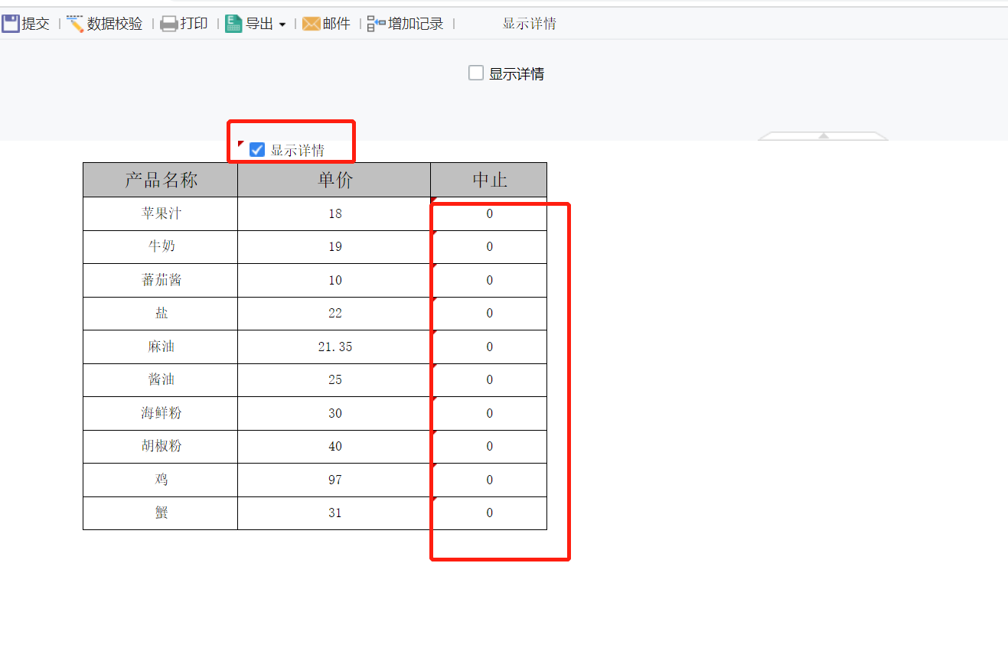This screenshot has width=1008, height=664.
Task: Select the 苹果汁 cell
Action: tap(161, 213)
